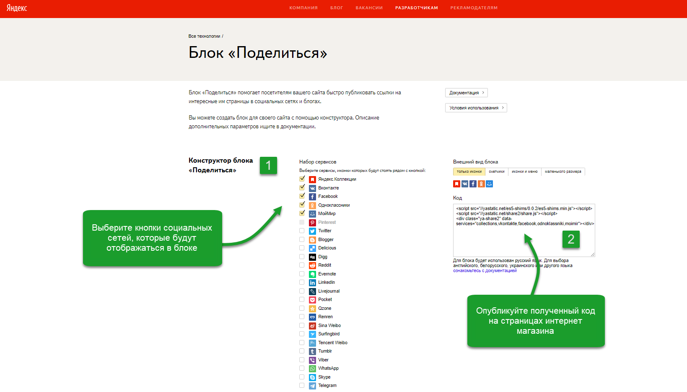Click the Pinterest icon in the services list
687x392 pixels.
(312, 223)
